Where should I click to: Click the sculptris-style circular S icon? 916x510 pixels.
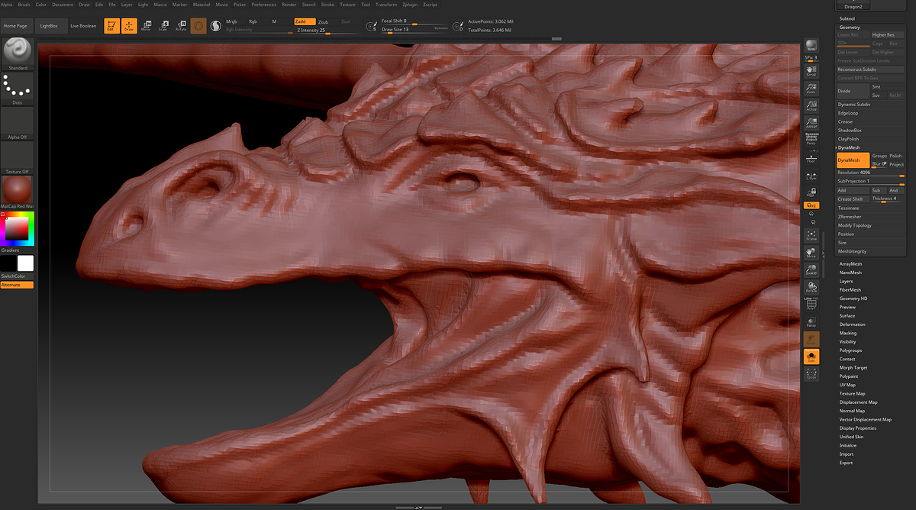[x=215, y=26]
